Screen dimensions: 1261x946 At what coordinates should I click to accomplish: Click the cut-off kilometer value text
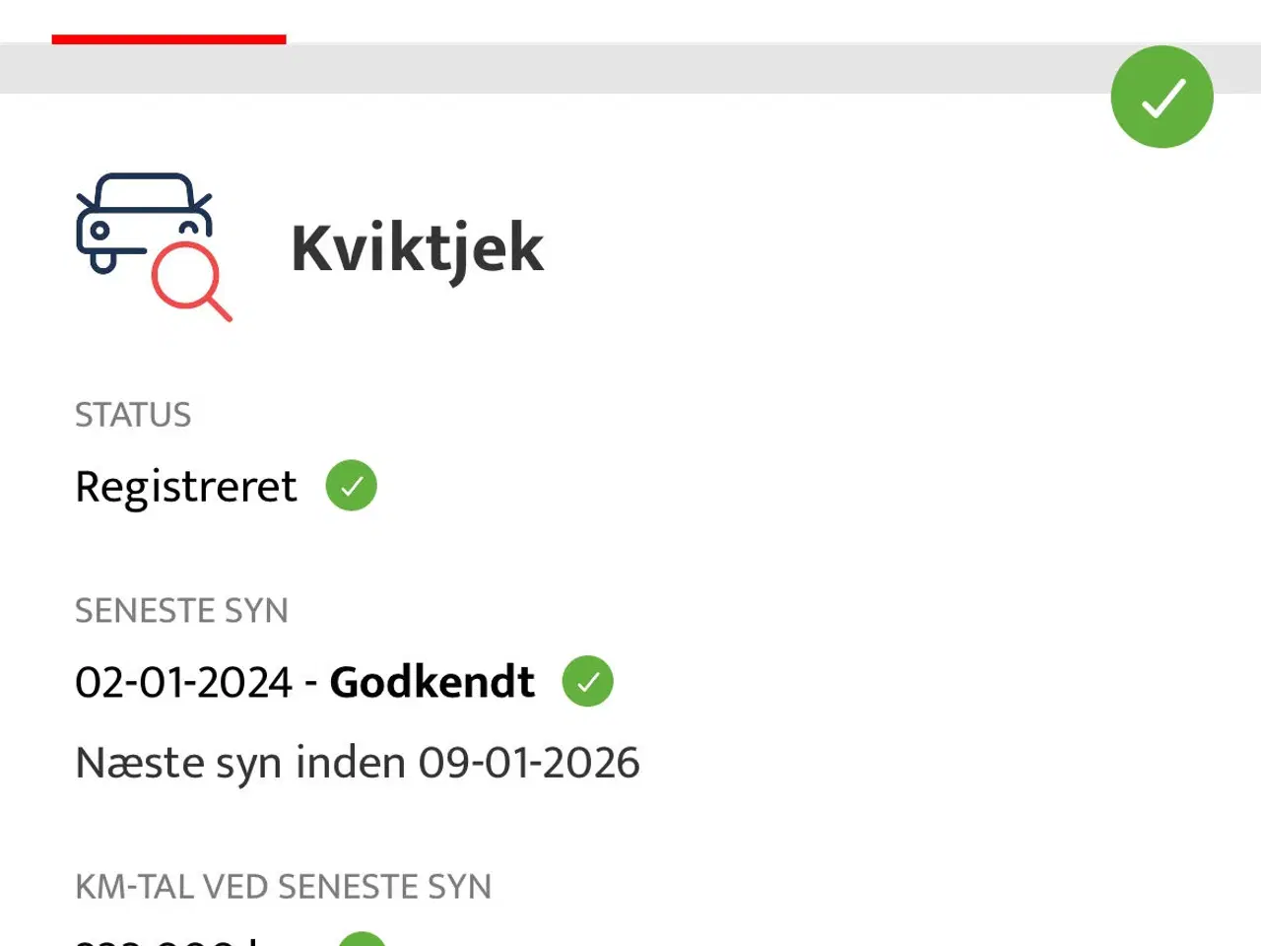point(167,940)
